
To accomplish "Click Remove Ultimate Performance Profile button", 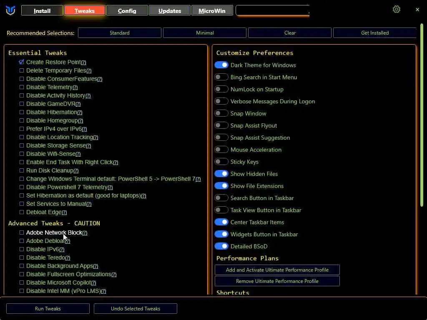I will click(x=277, y=281).
